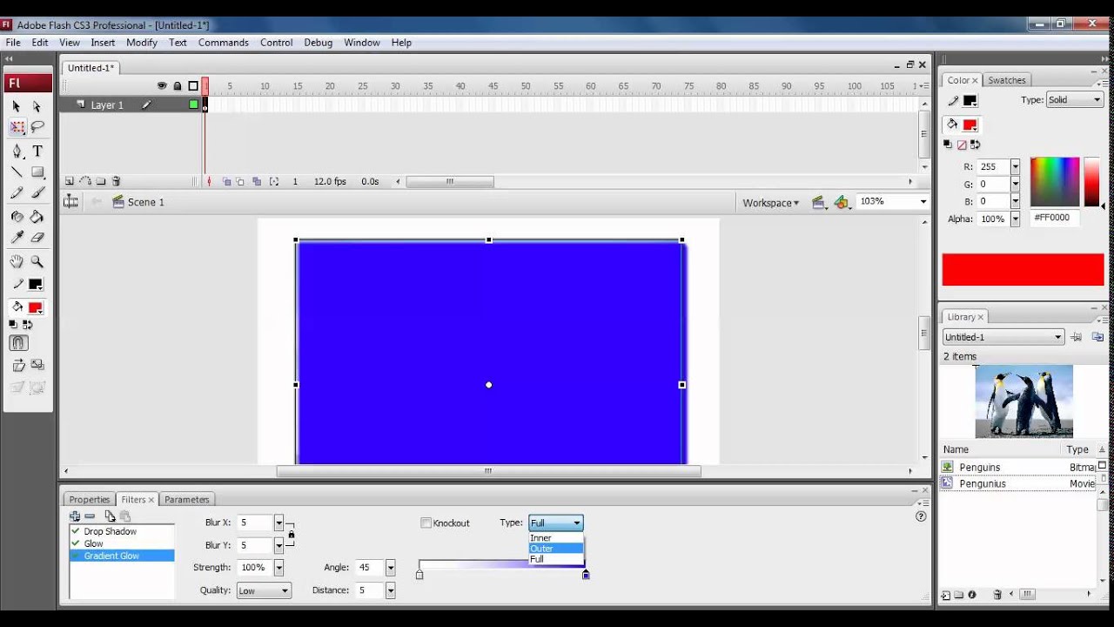
Task: Disable the Drop Shadow filter checkmark
Action: (76, 531)
